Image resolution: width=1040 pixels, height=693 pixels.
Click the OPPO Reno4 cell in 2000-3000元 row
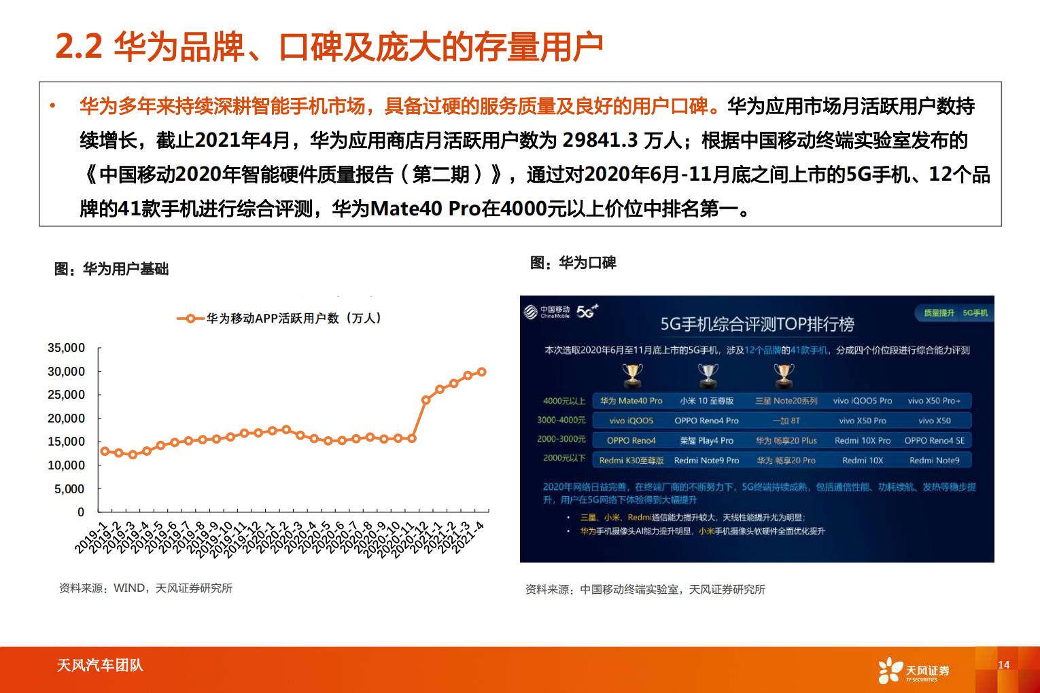[x=631, y=440]
